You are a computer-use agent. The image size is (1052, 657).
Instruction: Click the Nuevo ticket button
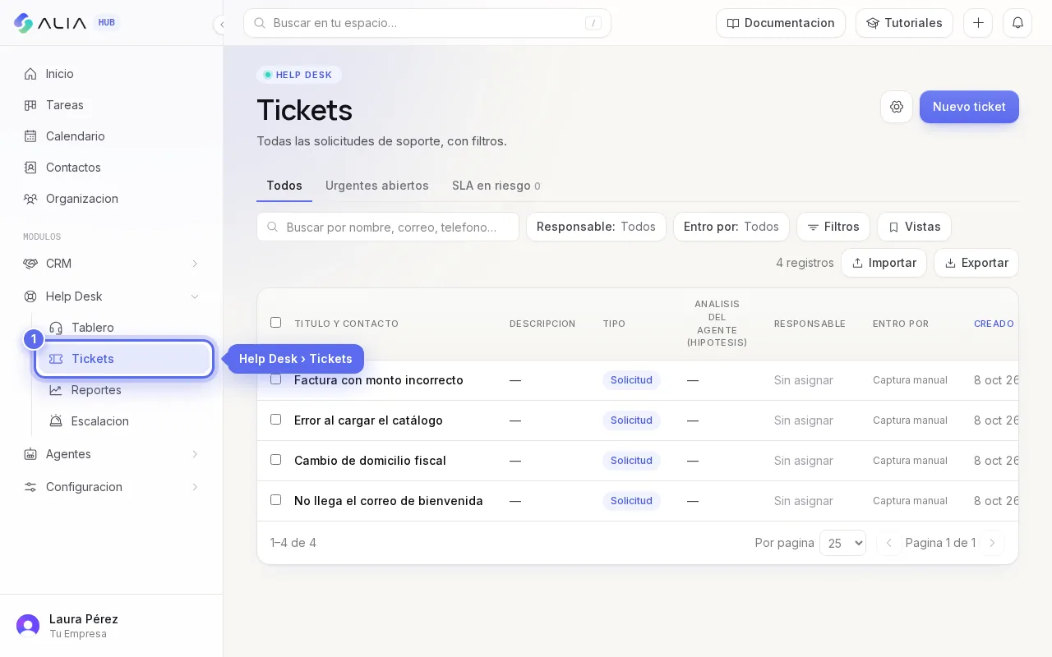pos(969,107)
